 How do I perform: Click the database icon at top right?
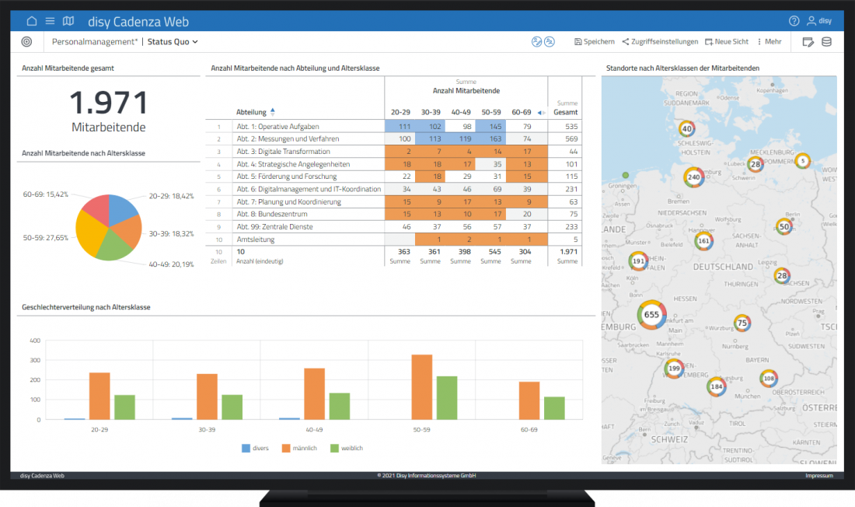[x=826, y=41]
